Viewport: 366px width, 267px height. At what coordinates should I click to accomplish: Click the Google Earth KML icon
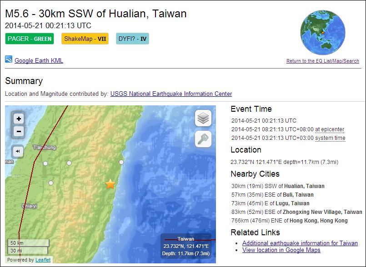point(9,59)
